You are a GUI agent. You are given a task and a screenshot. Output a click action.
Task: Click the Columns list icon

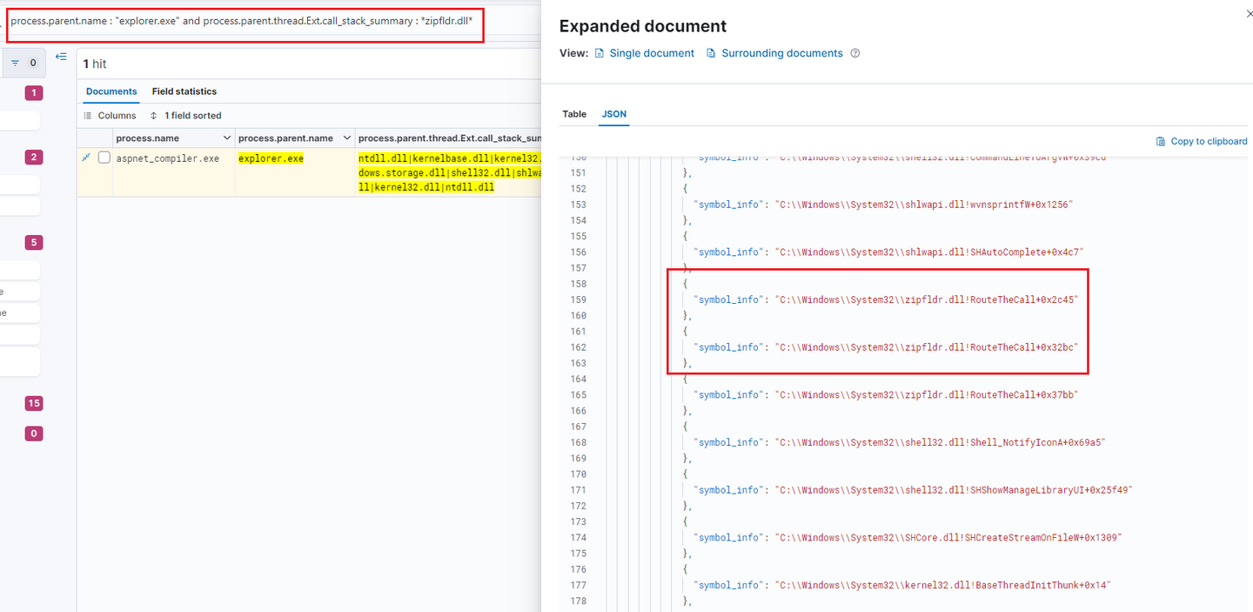pyautogui.click(x=87, y=116)
